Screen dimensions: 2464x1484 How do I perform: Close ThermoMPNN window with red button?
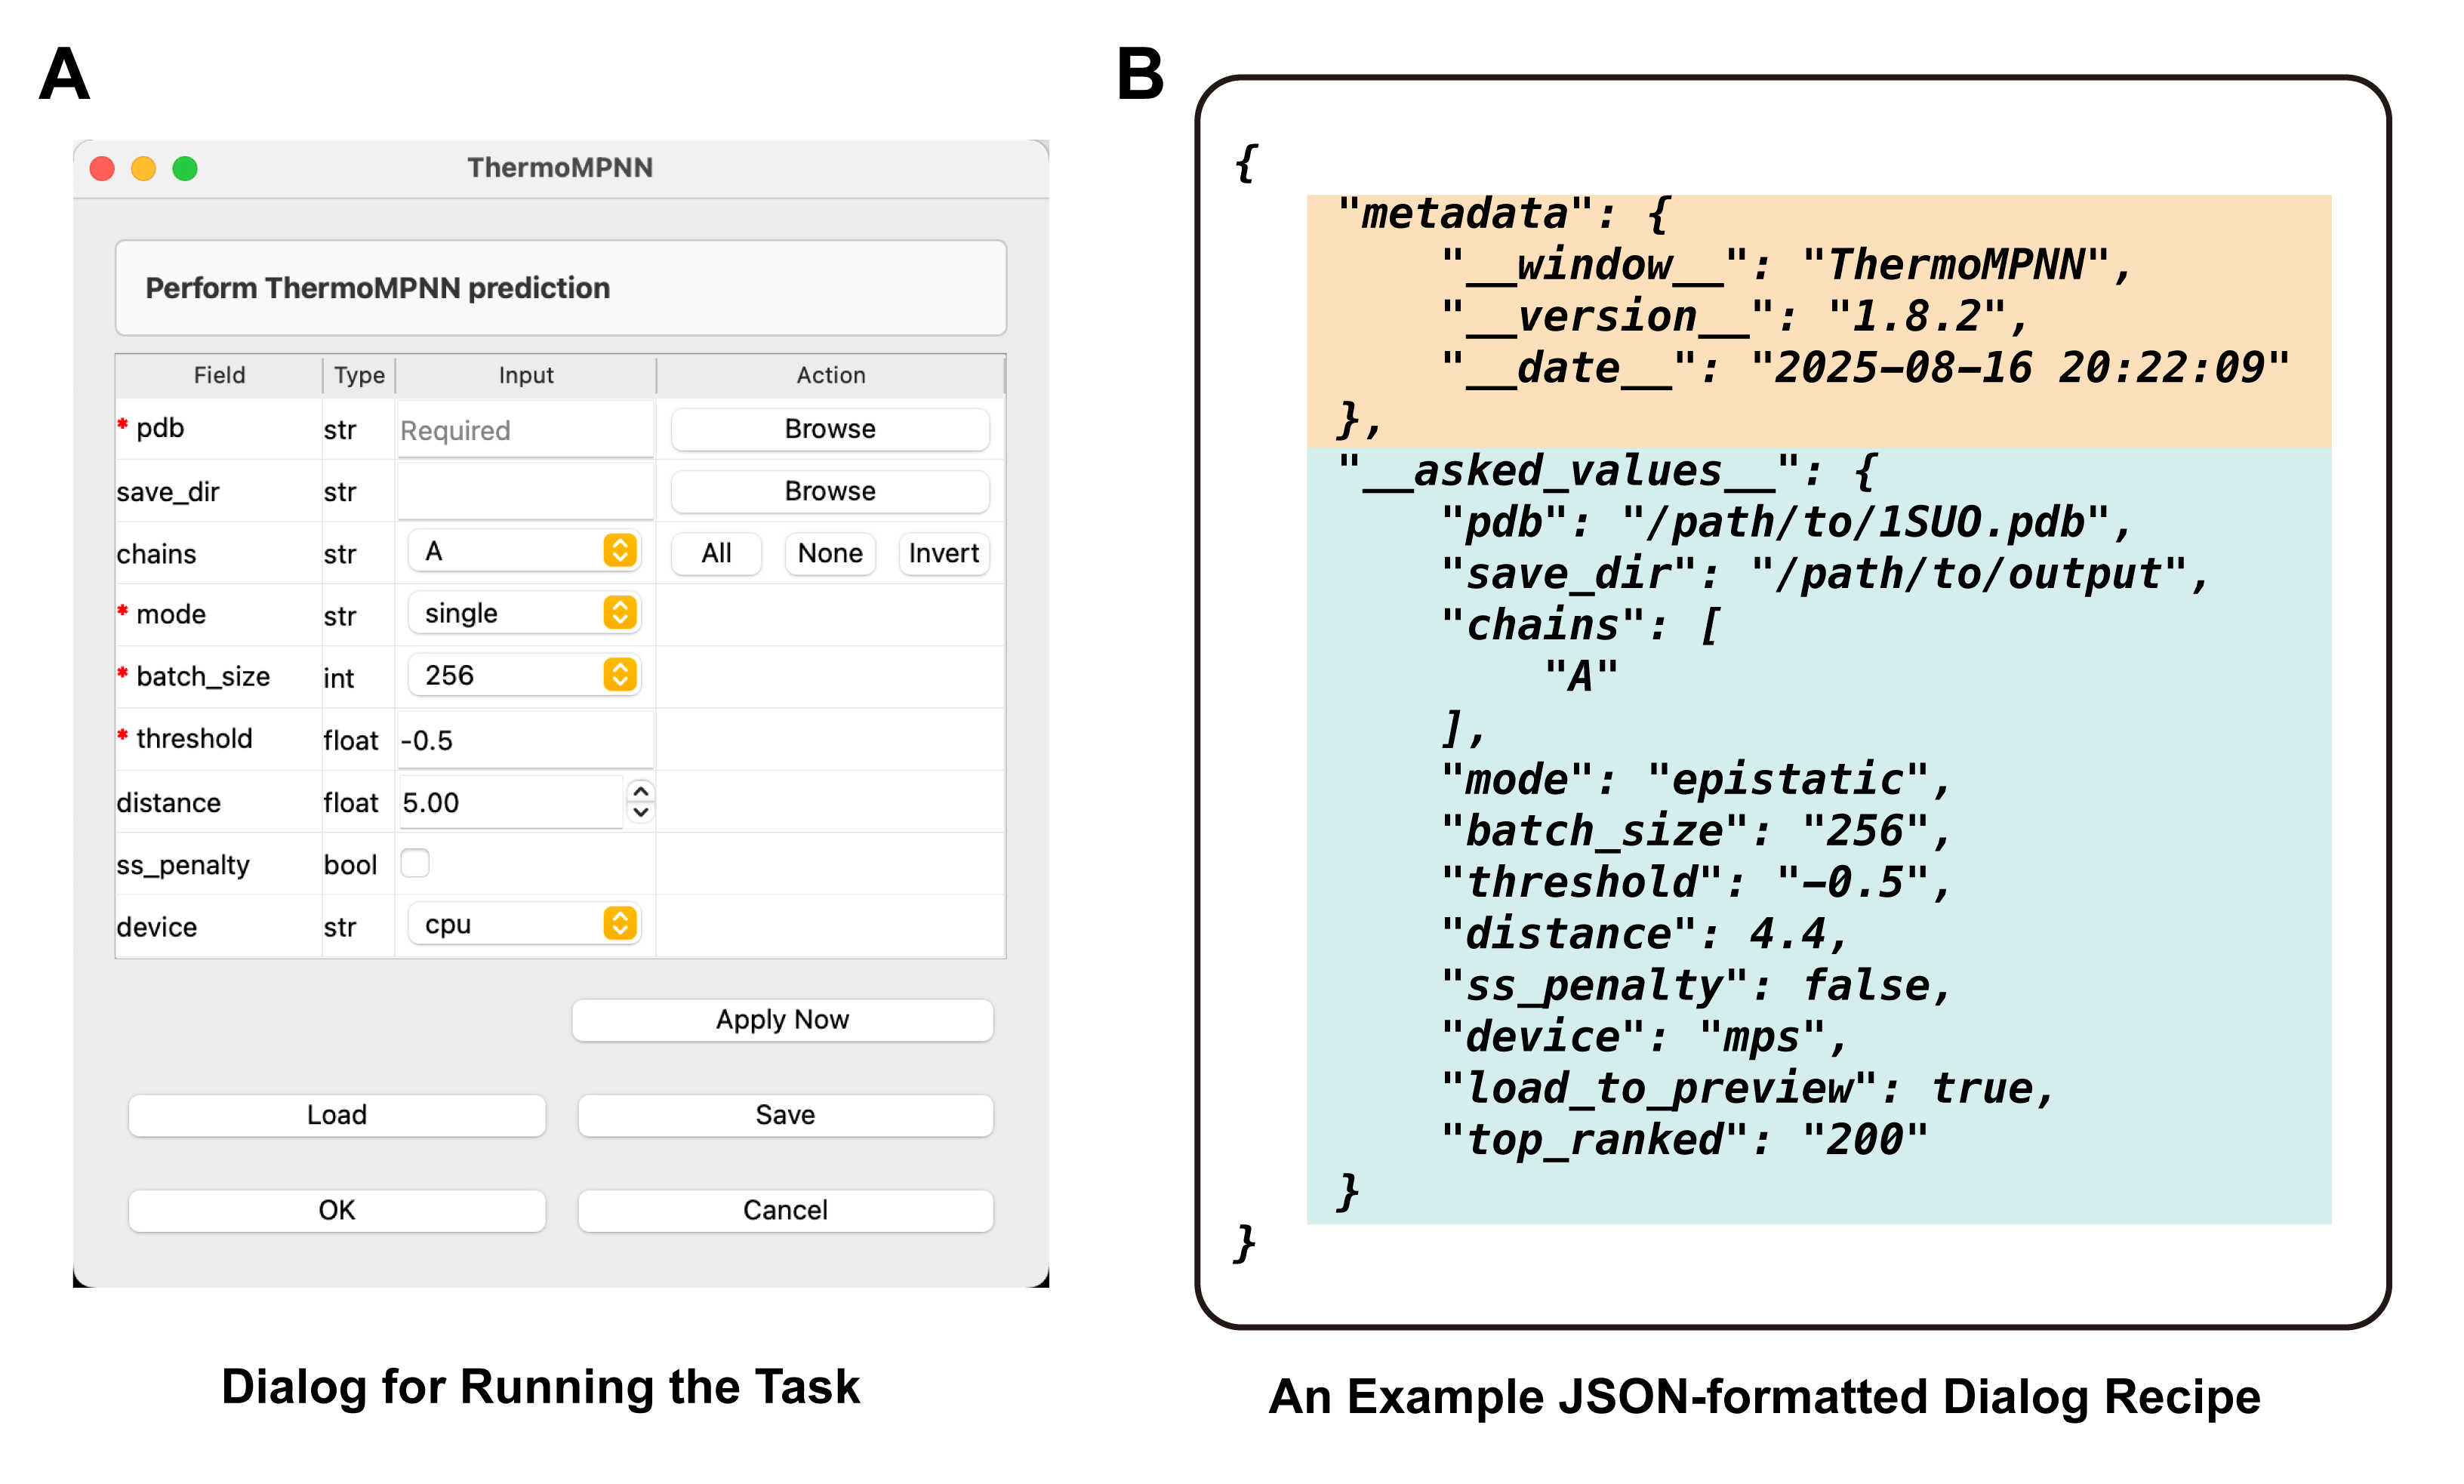point(102,168)
